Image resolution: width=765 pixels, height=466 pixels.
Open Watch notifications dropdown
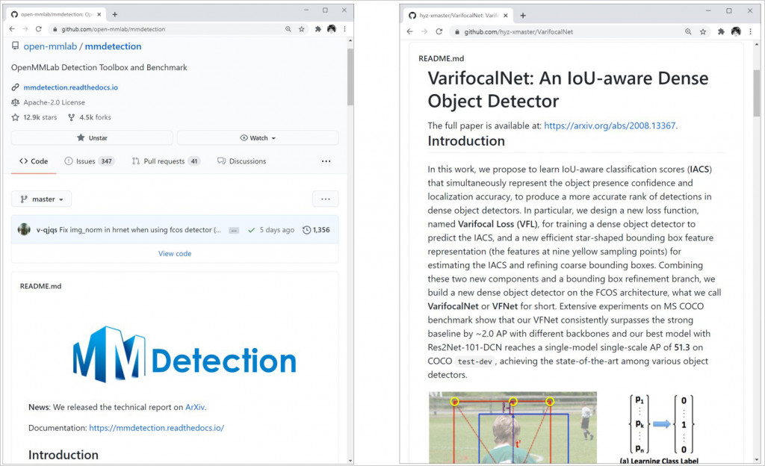258,138
